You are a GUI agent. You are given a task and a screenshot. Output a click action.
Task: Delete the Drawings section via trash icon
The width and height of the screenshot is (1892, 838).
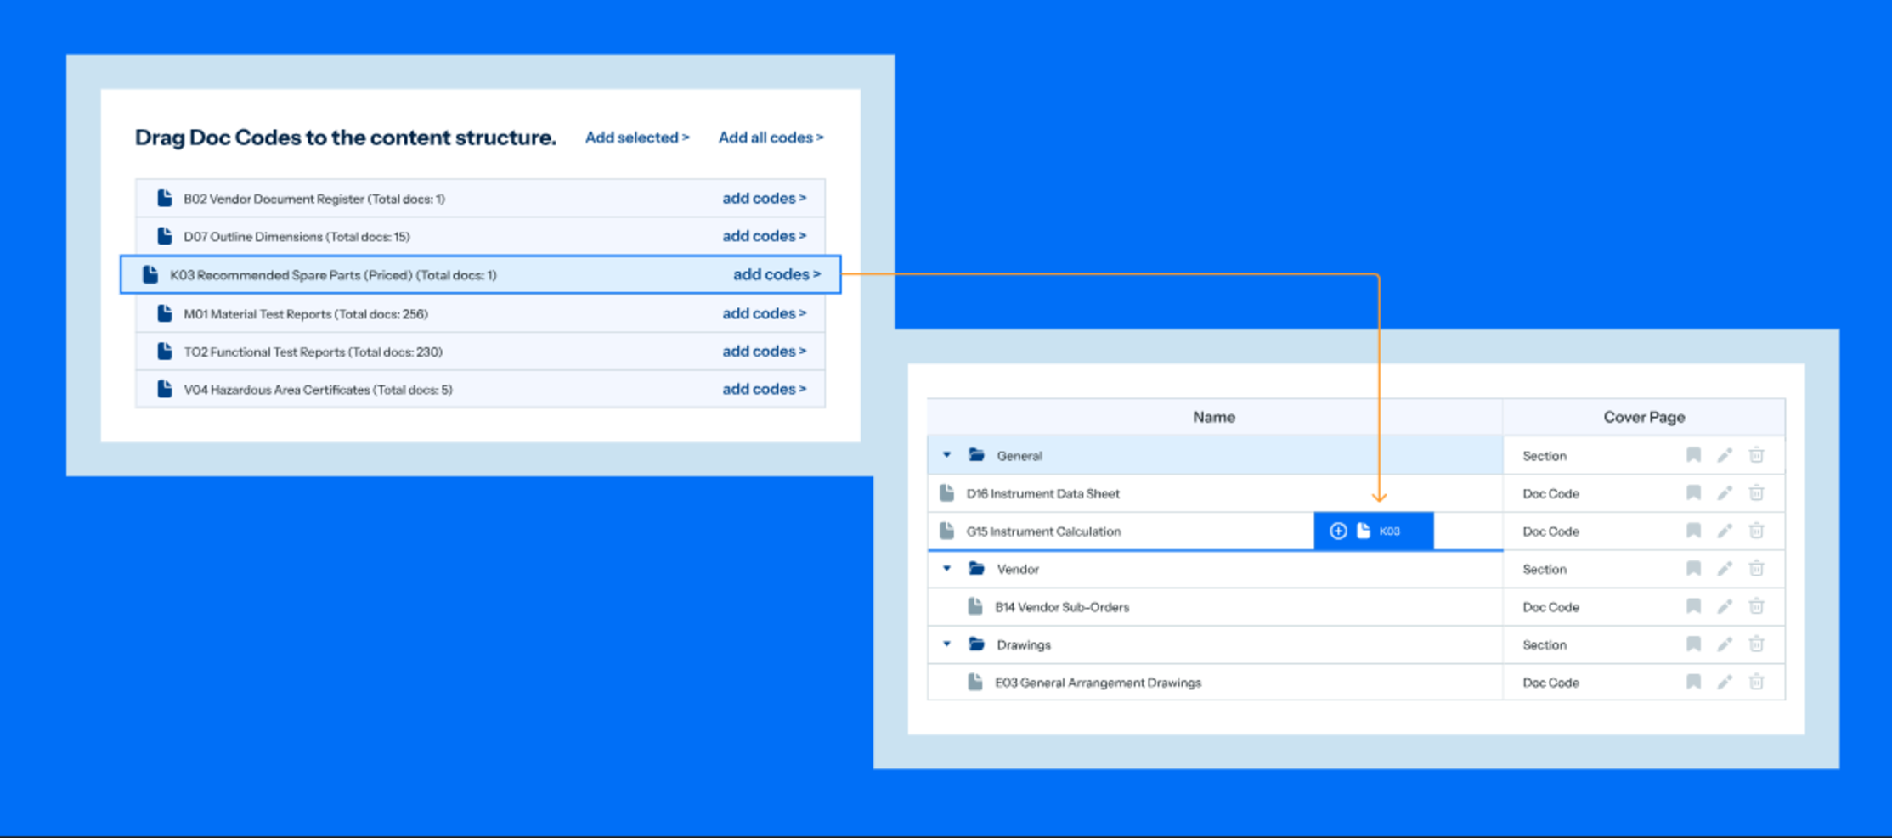(1756, 644)
